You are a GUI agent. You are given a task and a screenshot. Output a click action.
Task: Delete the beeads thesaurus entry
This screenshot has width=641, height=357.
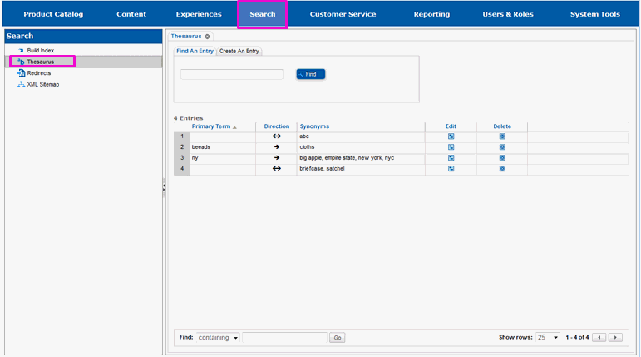click(502, 147)
